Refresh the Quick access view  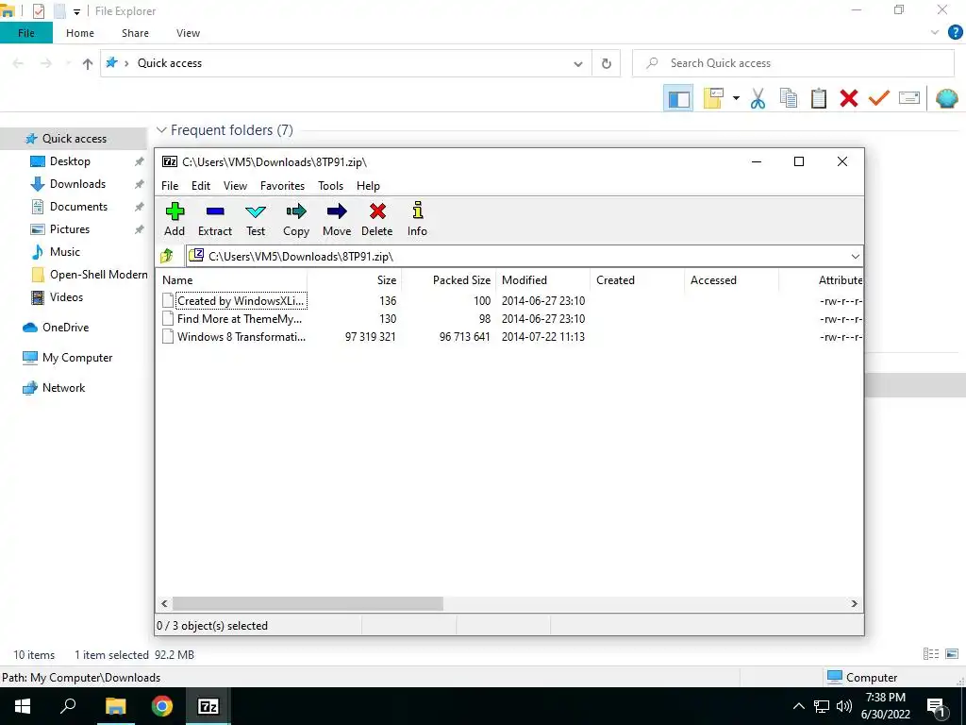coord(607,63)
